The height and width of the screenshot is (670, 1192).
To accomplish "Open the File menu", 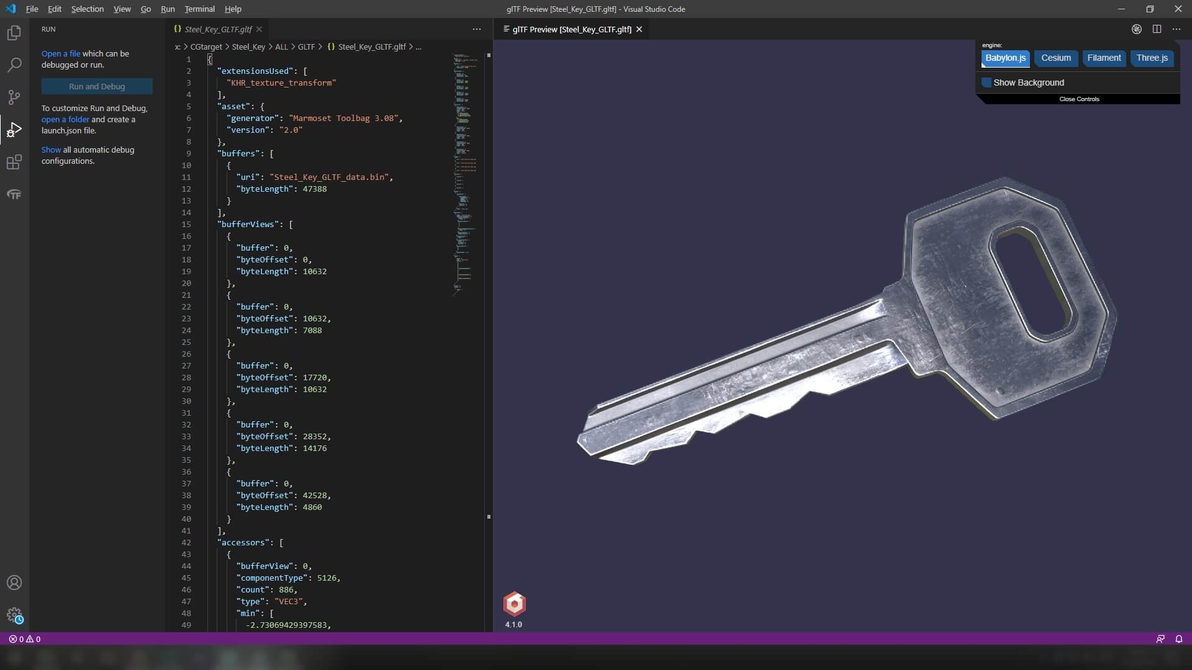I will (x=32, y=9).
